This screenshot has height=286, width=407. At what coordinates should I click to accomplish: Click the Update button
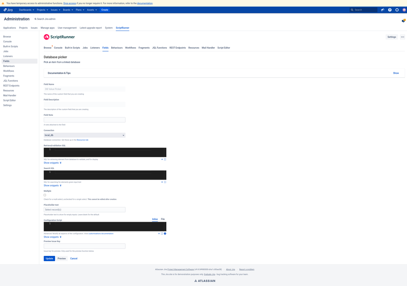[x=49, y=258]
